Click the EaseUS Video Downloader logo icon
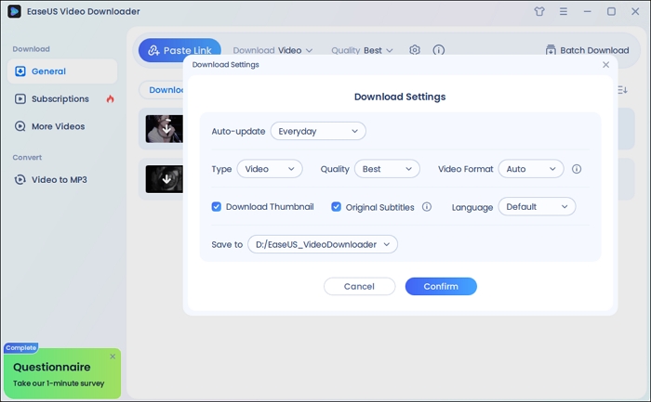 (x=14, y=11)
